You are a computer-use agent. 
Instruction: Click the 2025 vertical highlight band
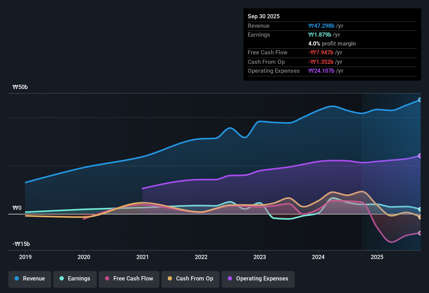(391, 170)
